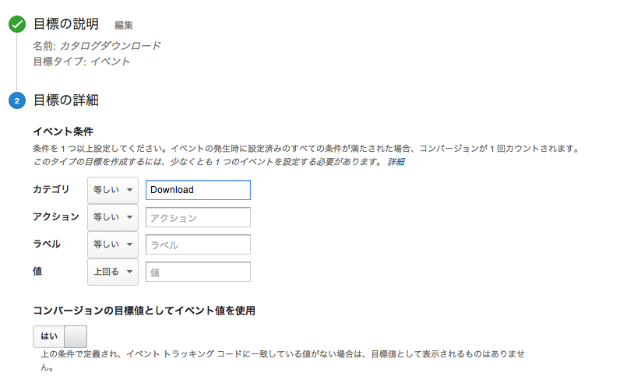Open the 詳細 help link
Image resolution: width=634 pixels, height=390 pixels.
pos(396,162)
